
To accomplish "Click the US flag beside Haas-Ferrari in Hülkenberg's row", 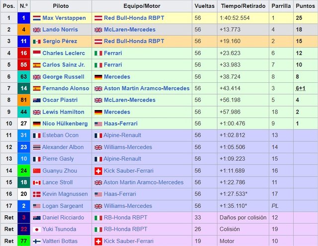I will click(98, 123).
